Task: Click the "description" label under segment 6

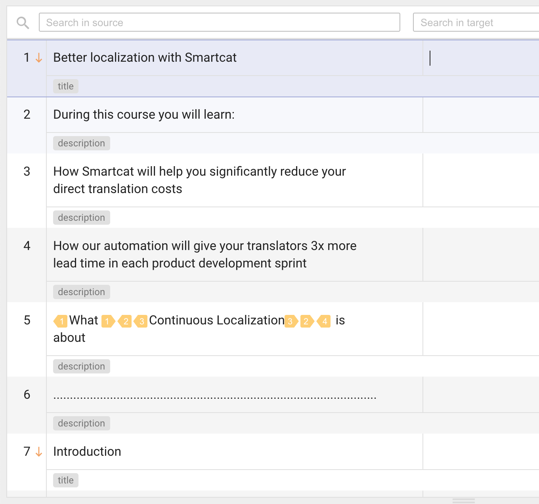Action: [x=82, y=423]
